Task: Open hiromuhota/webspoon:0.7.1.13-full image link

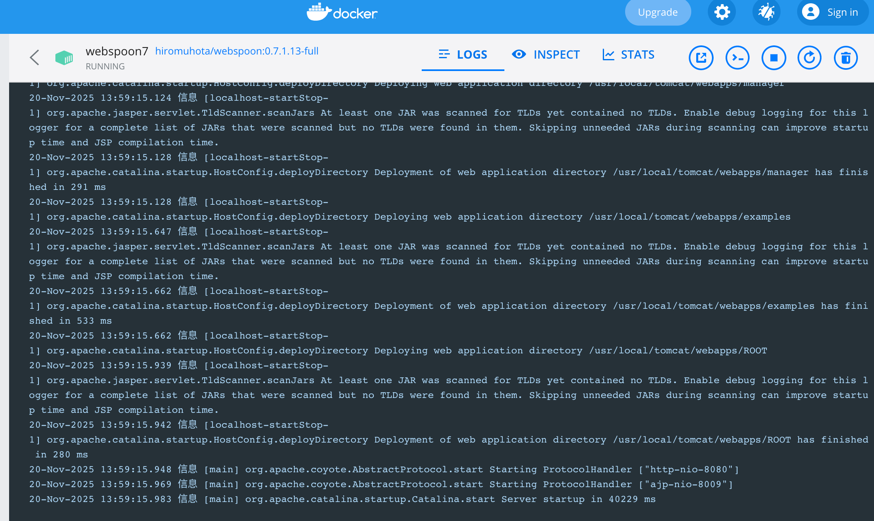Action: [236, 51]
